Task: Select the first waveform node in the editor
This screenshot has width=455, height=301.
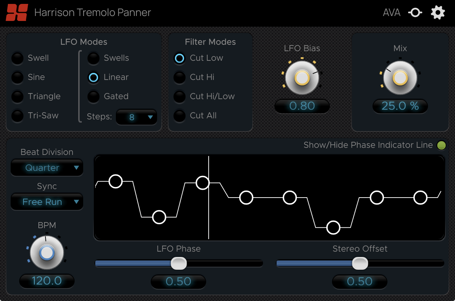Action: (x=116, y=181)
